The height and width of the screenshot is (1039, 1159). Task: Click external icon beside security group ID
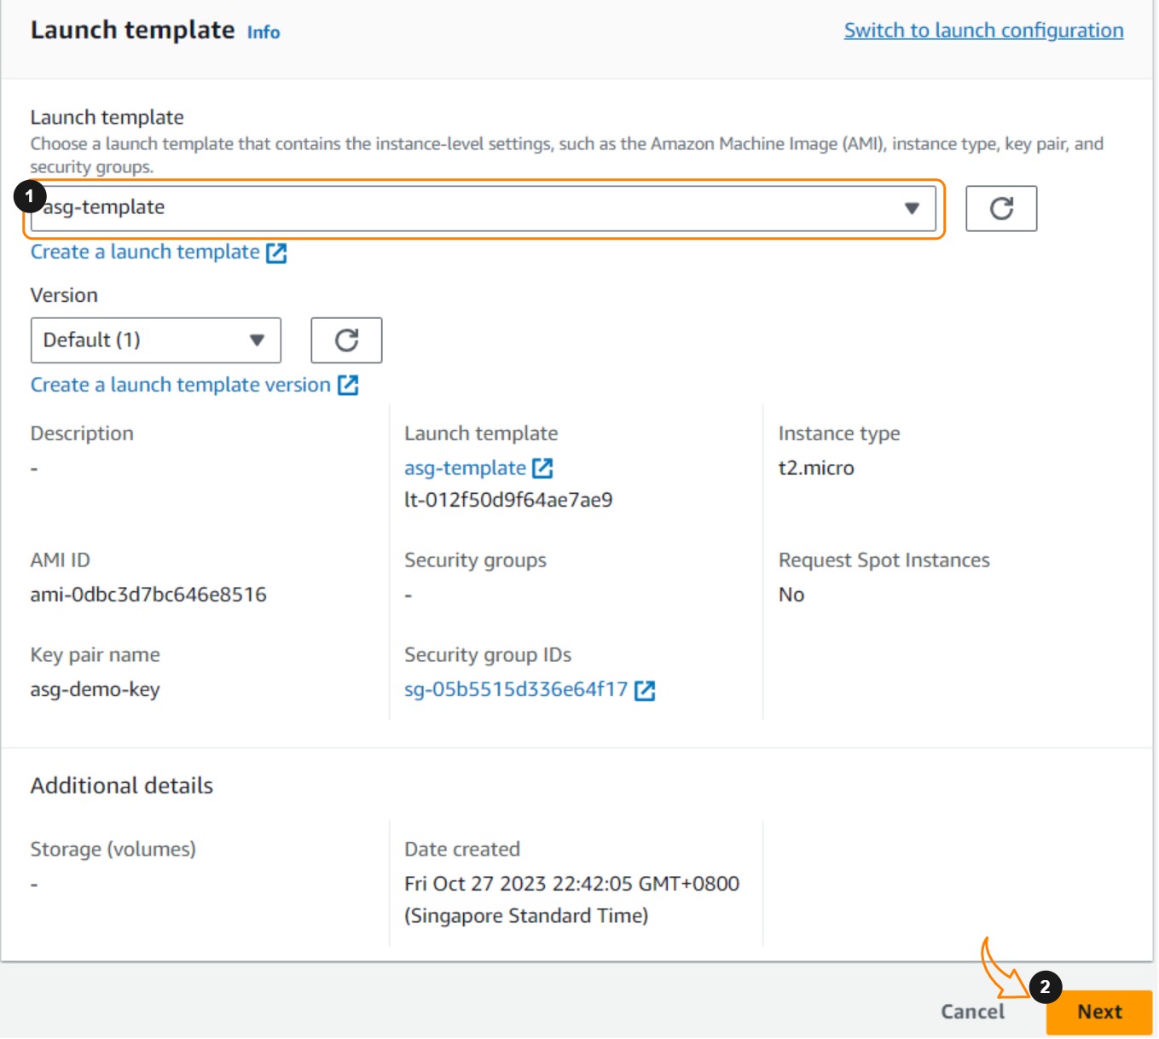(x=645, y=690)
